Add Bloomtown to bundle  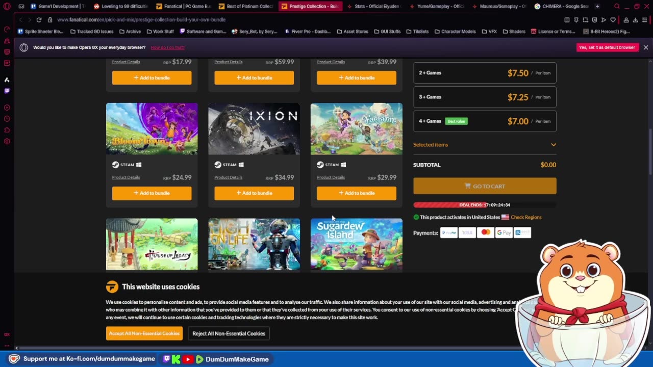[x=152, y=193]
